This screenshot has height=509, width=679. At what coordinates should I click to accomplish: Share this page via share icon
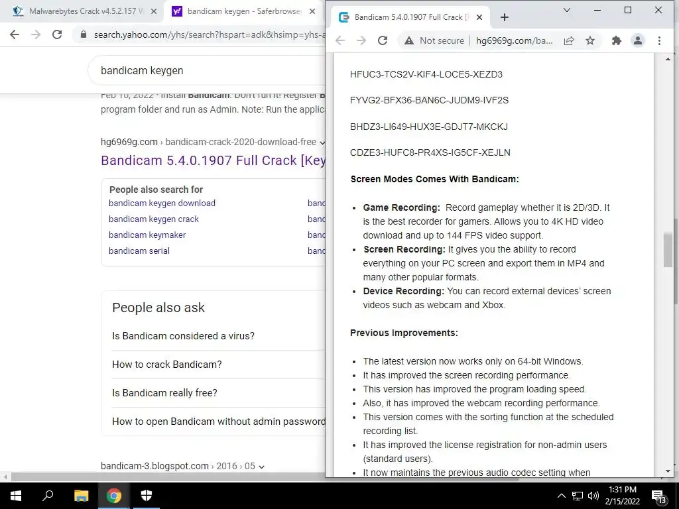point(569,40)
